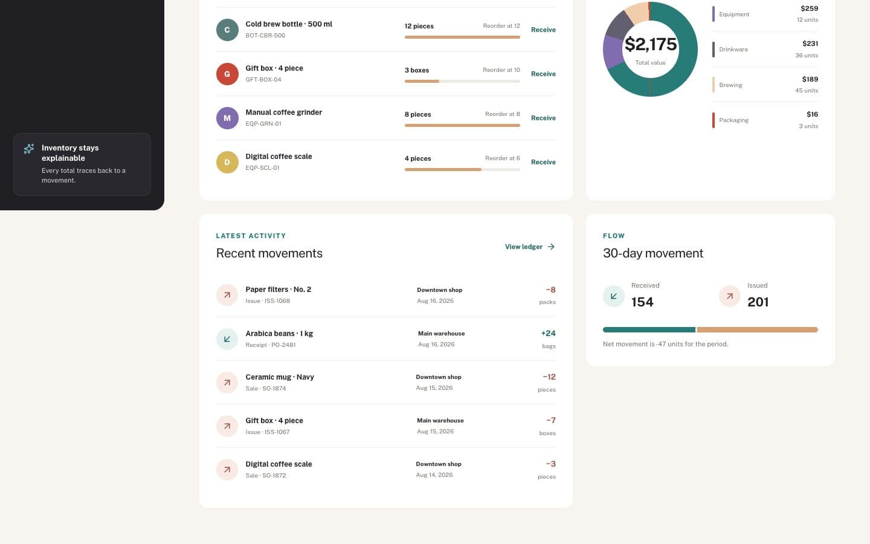Click the Sale · SO-1874 reference
The image size is (870, 544).
266,389
